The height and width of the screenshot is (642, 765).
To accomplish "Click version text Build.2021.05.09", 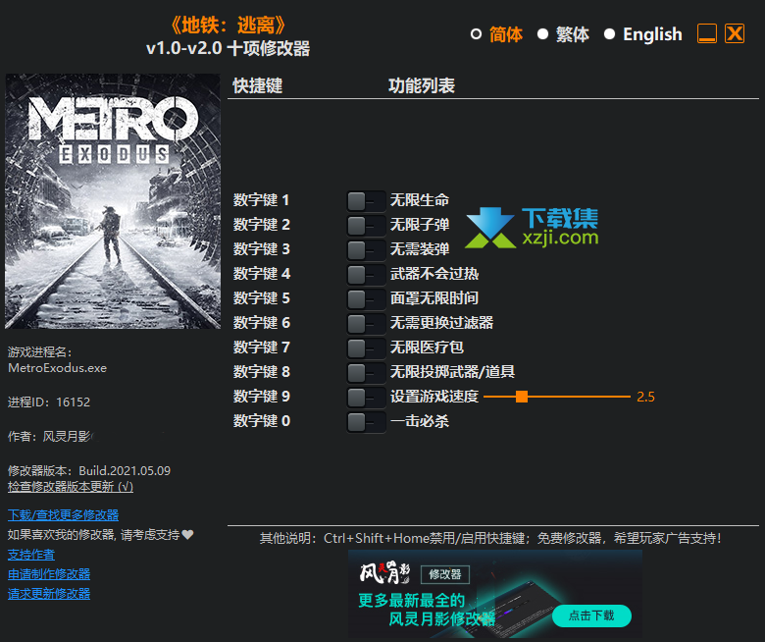I will tap(125, 471).
